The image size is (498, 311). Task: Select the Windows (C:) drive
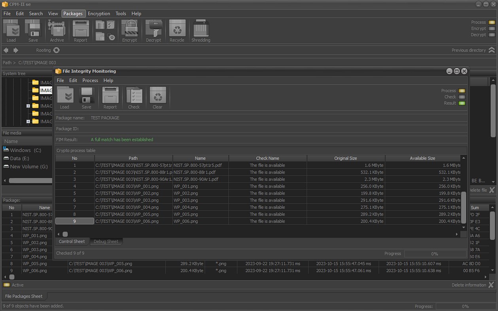click(22, 150)
